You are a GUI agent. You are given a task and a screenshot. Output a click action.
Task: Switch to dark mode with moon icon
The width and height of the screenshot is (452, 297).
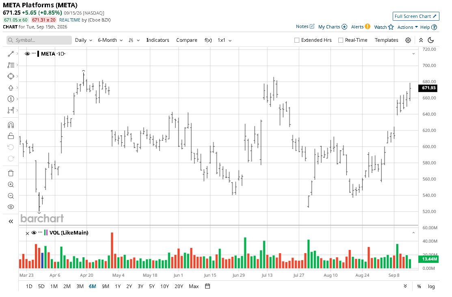click(x=430, y=40)
